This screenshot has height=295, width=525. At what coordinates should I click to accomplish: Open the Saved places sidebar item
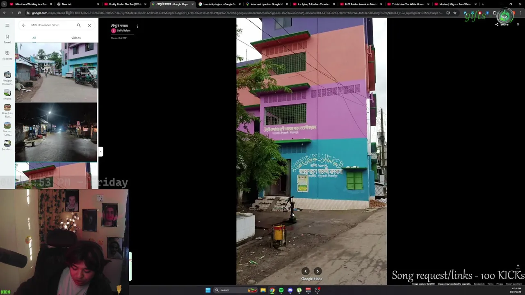click(7, 39)
